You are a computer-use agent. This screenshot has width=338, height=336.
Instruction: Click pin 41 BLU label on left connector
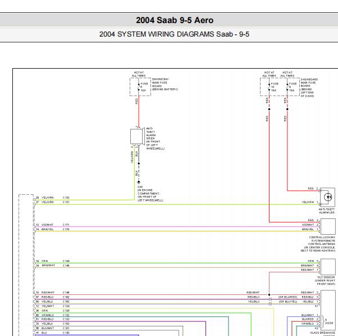[42, 333]
